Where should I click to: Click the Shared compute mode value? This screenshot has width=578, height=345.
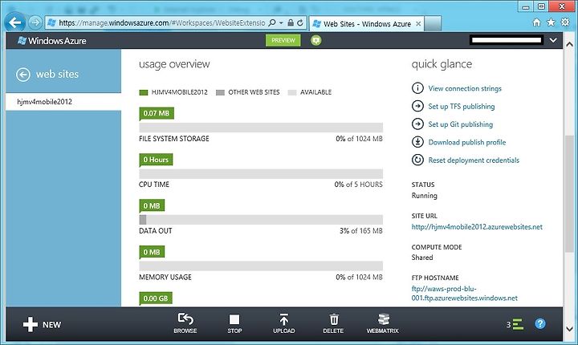[422, 258]
